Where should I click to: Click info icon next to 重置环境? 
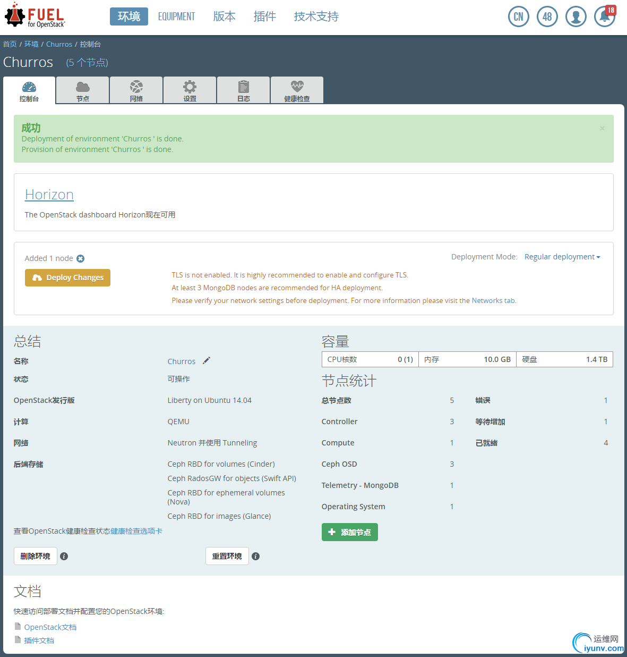255,556
